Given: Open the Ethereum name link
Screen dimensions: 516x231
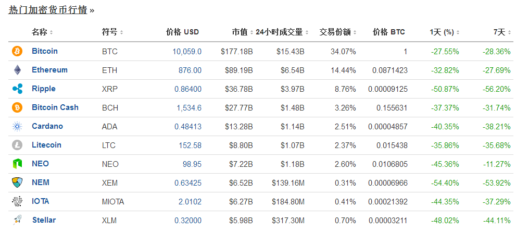Looking at the screenshot, I should click(49, 70).
